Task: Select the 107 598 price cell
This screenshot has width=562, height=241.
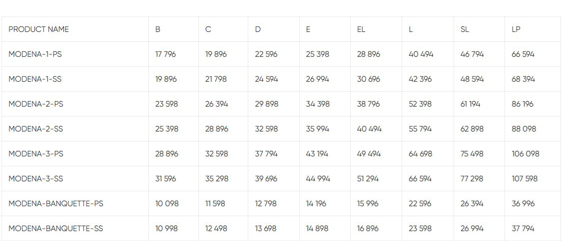Action: click(524, 179)
